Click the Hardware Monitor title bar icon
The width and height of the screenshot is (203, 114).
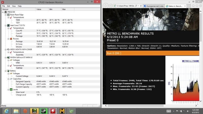coord(3,2)
